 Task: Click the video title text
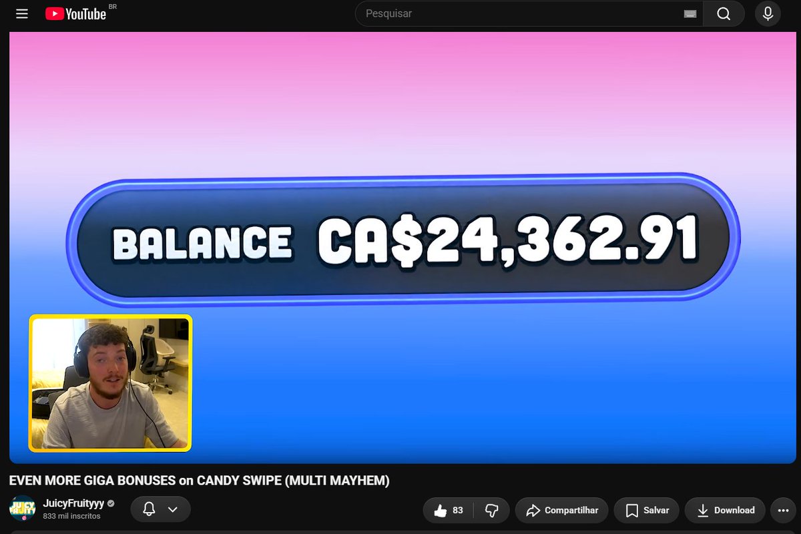click(199, 481)
